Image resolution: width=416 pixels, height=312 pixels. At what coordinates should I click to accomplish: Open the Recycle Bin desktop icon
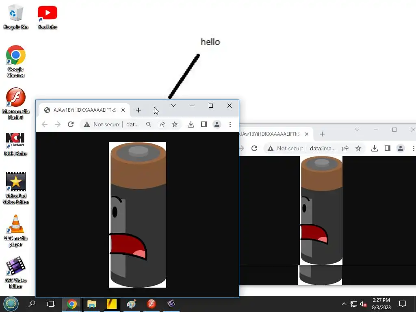point(15,16)
